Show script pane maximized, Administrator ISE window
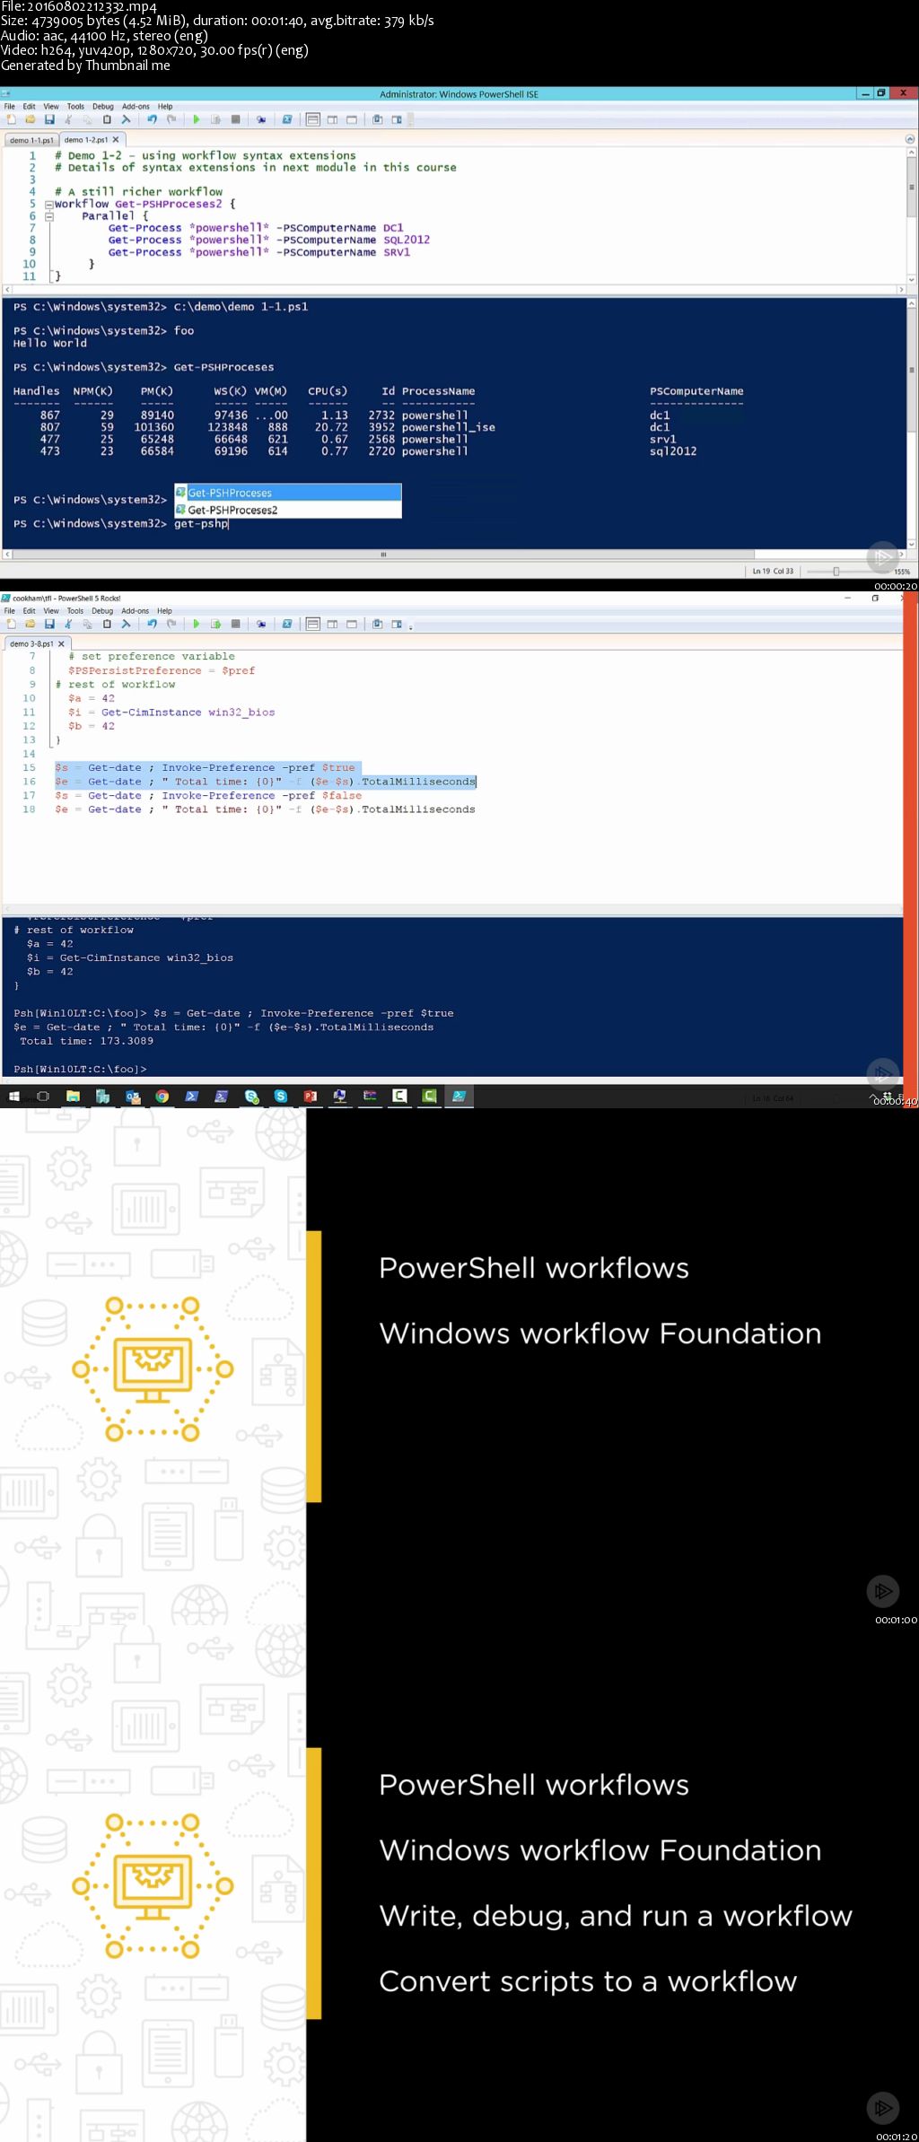Viewport: 919px width, 2142px height. click(352, 119)
